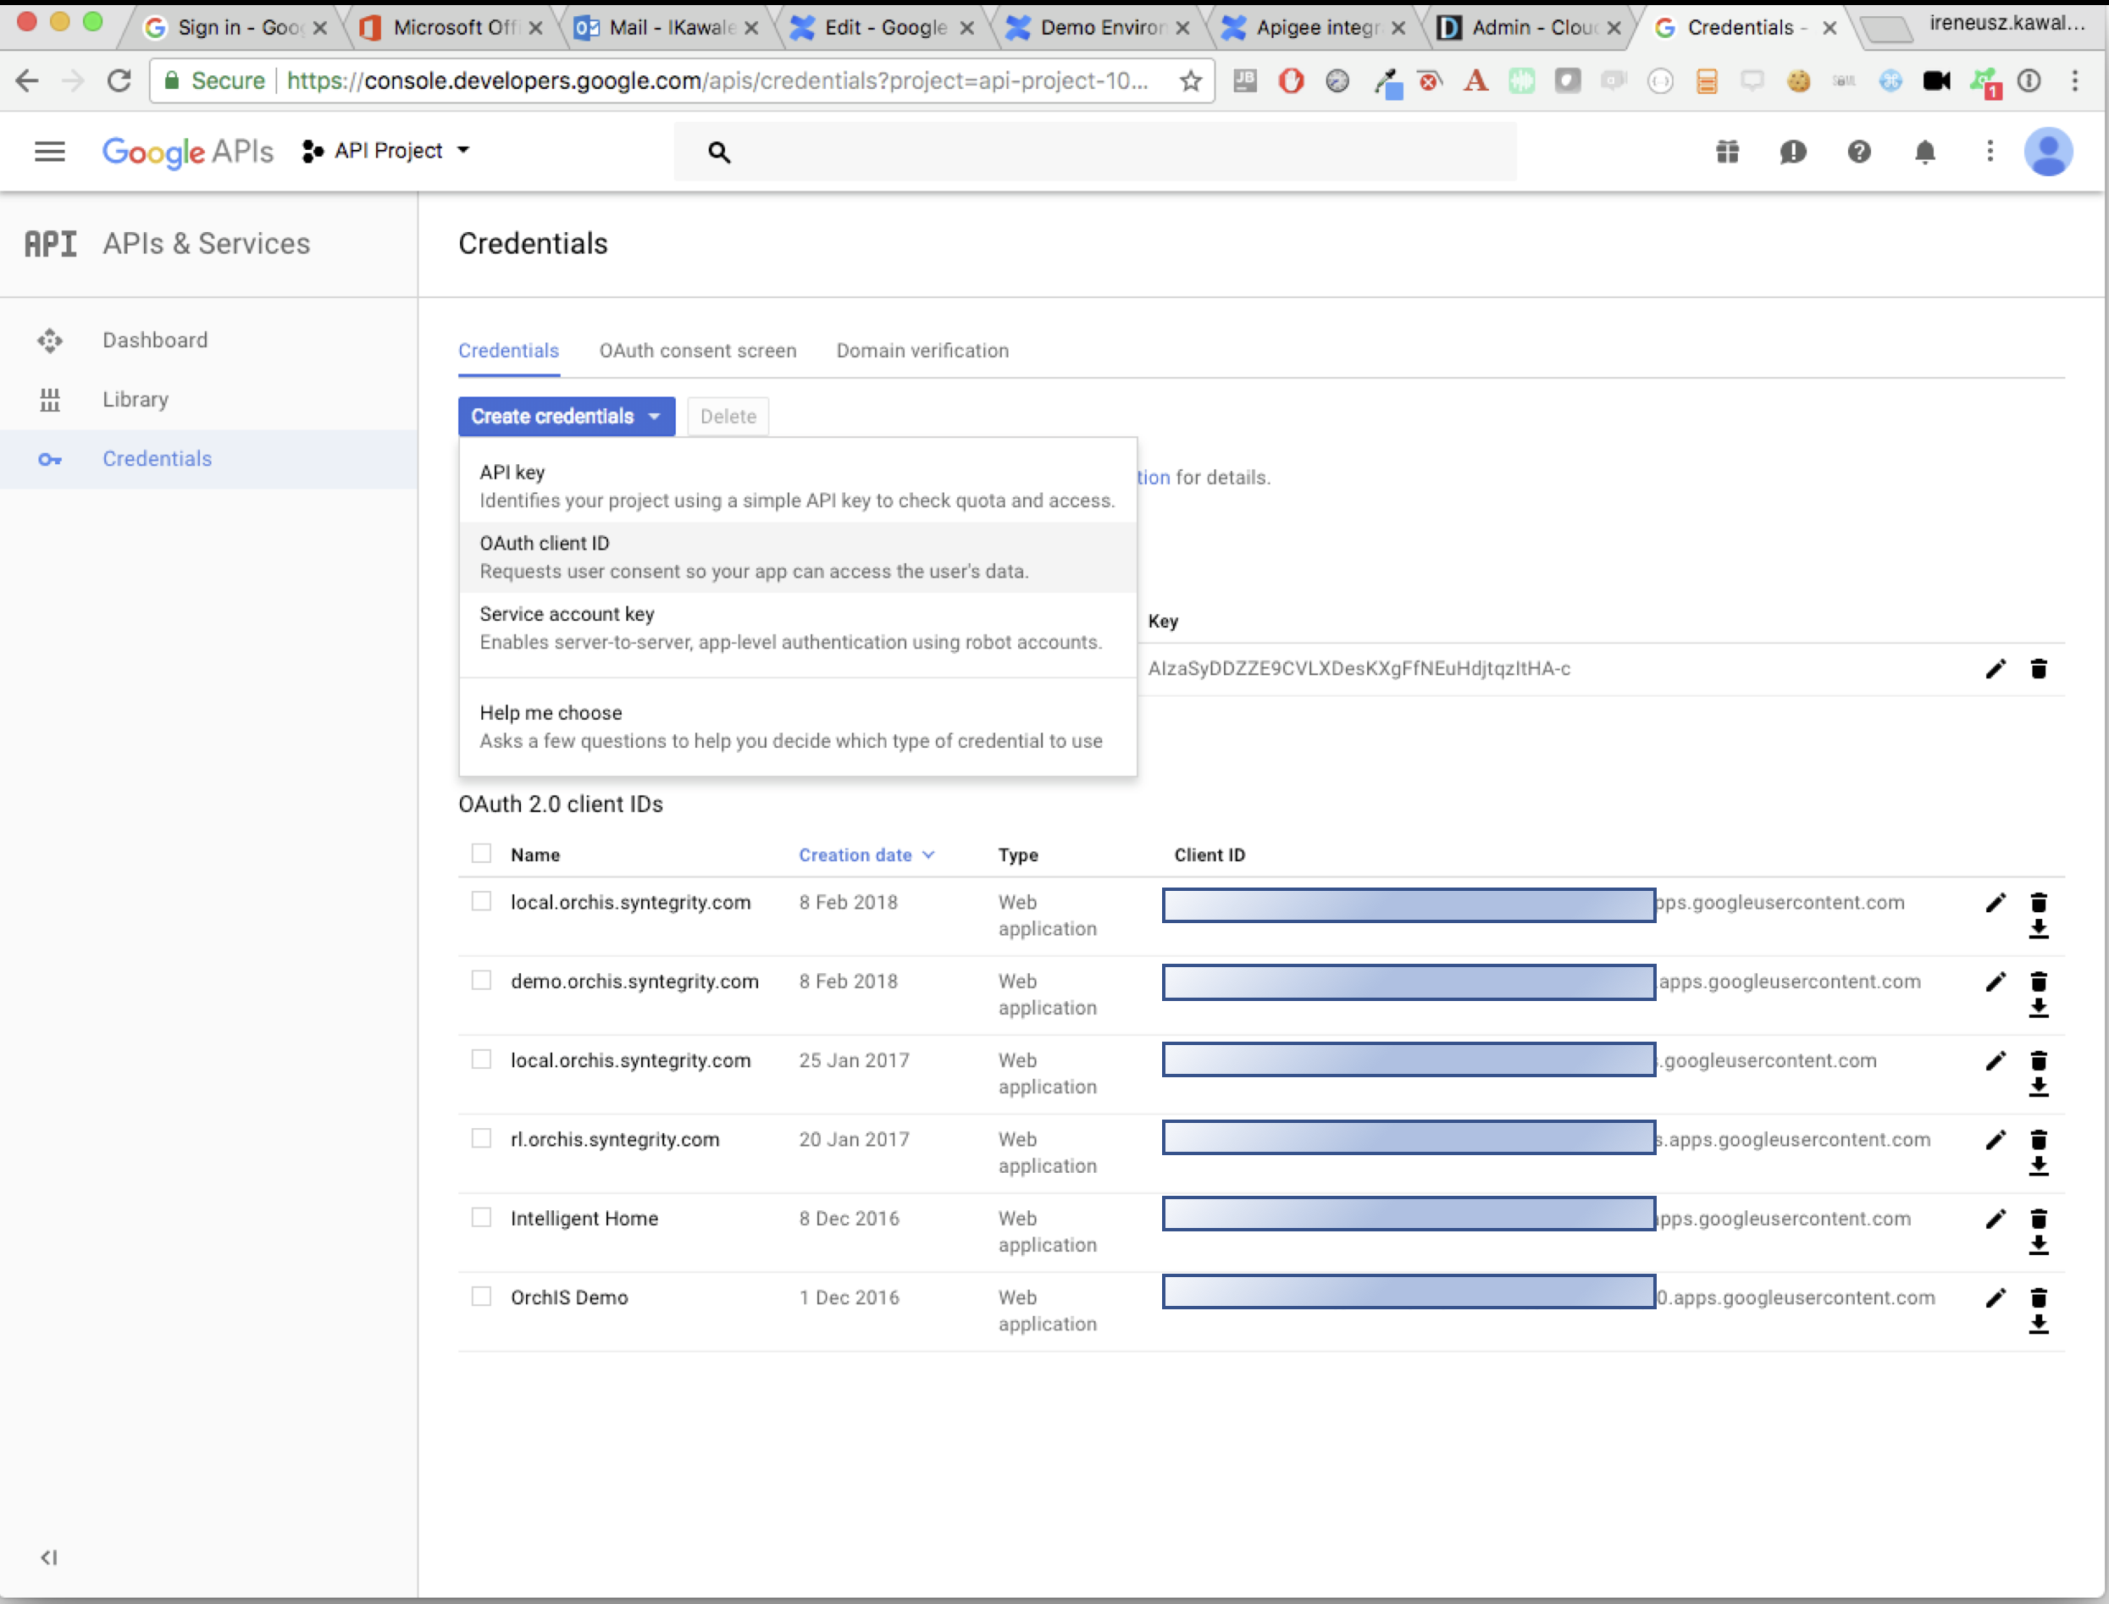2109x1604 pixels.
Task: Select all OAuth client IDs header checkbox
Action: click(481, 854)
